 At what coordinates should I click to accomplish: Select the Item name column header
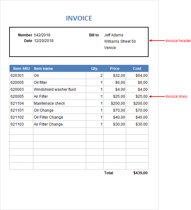click(43, 69)
